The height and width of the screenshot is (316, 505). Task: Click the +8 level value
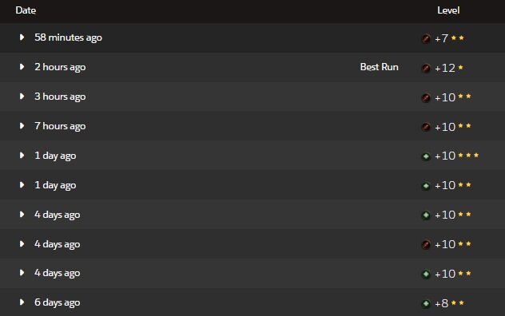pos(441,303)
